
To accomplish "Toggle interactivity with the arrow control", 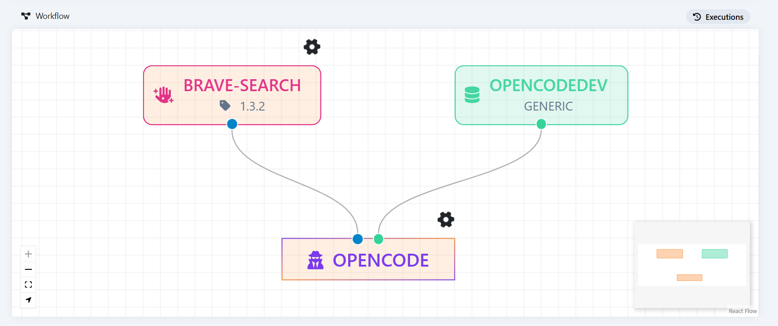I will pos(28,300).
